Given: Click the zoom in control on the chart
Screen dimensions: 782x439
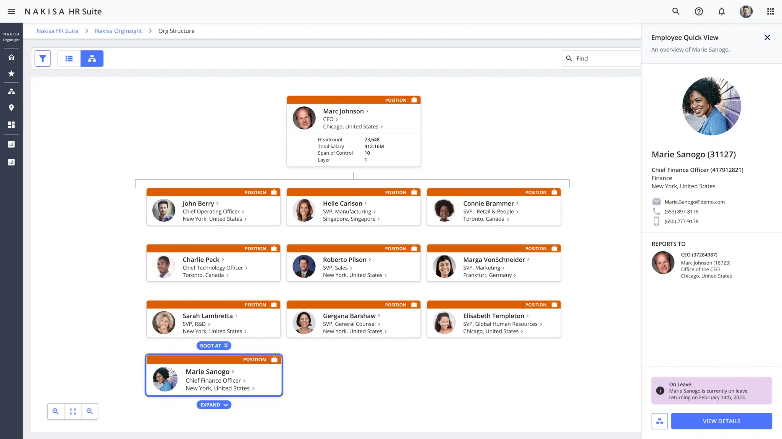Looking at the screenshot, I should tap(55, 411).
